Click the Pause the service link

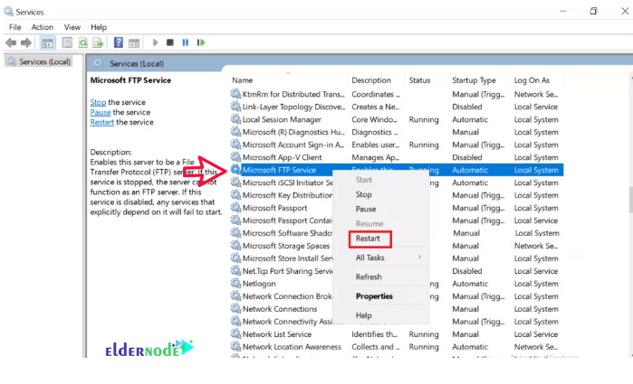click(x=101, y=112)
